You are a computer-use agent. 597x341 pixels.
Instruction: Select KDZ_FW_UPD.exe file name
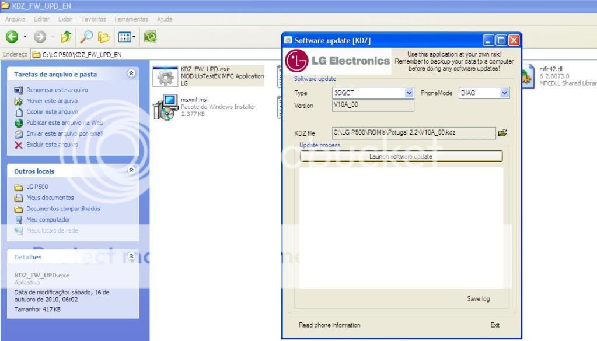205,69
